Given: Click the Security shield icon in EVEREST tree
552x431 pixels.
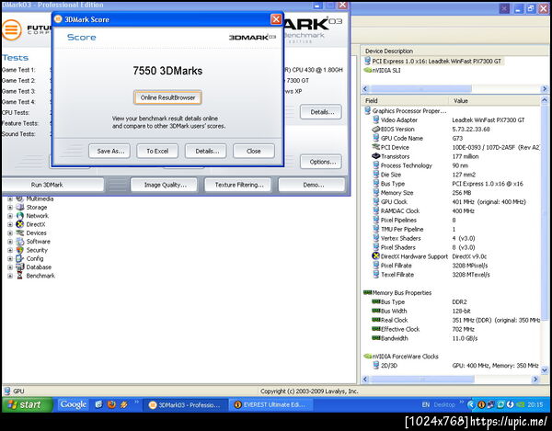Looking at the screenshot, I should tap(20, 250).
